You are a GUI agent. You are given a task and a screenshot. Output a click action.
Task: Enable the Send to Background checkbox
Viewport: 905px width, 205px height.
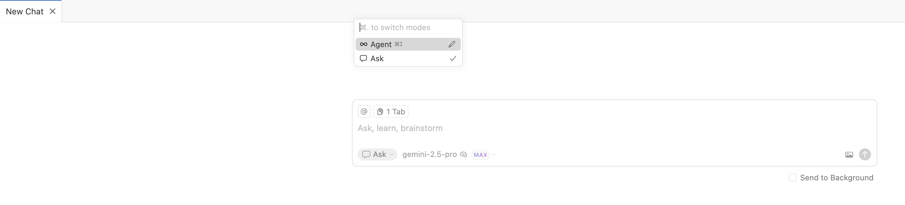792,178
